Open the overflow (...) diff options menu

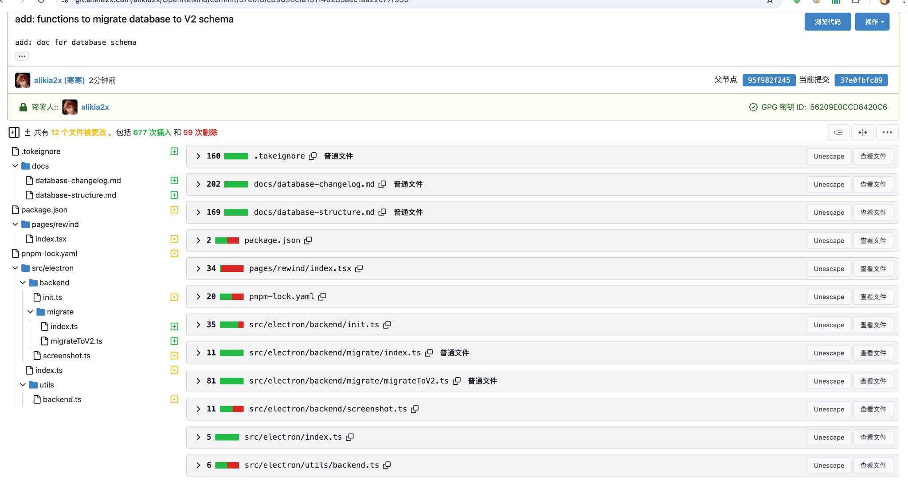(887, 132)
